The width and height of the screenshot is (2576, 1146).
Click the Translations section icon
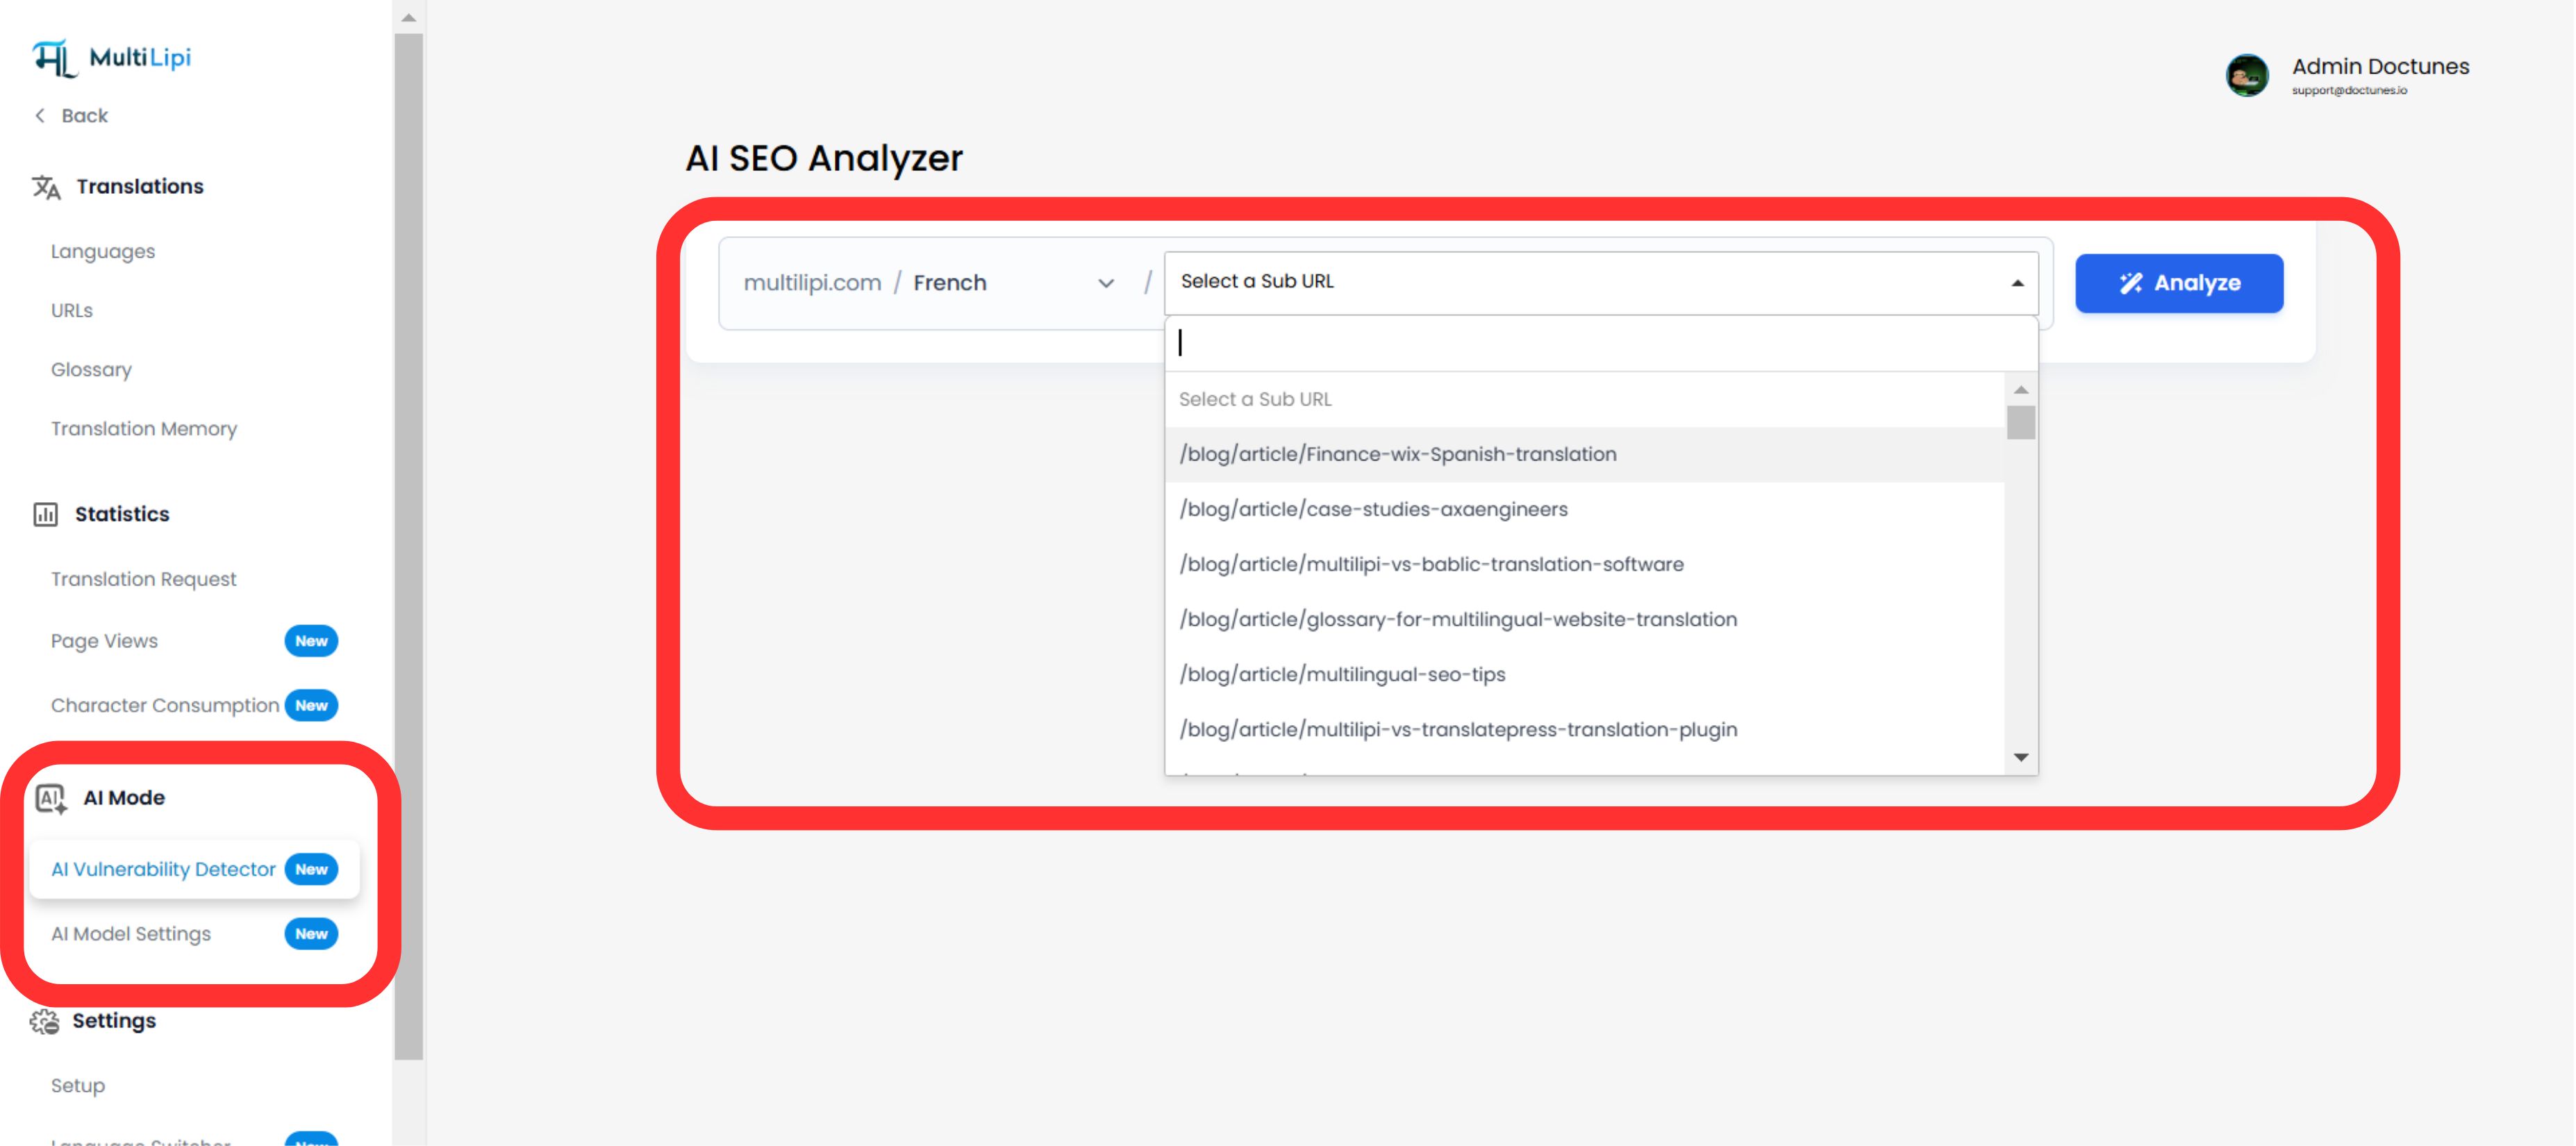pyautogui.click(x=46, y=187)
